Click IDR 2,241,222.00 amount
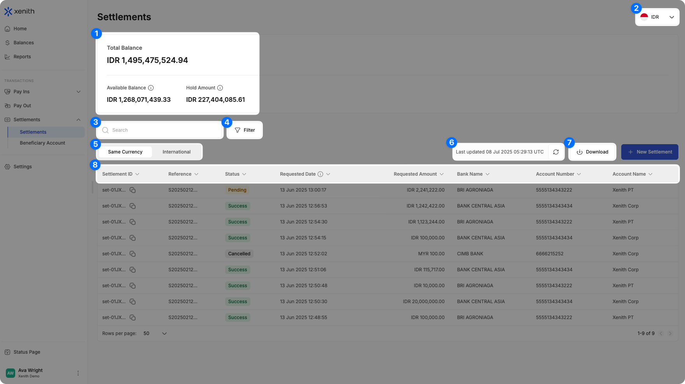Screen dimensions: 685x384 pyautogui.click(x=426, y=190)
